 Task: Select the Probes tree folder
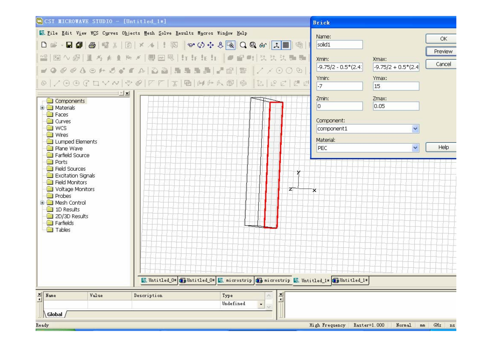click(59, 196)
